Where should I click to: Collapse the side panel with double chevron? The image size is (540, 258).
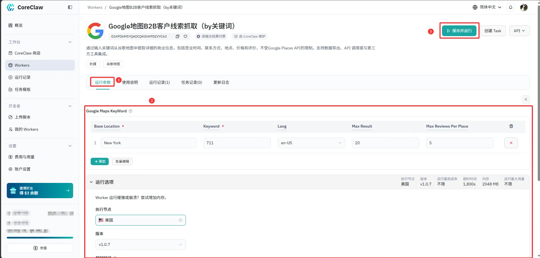526,99
